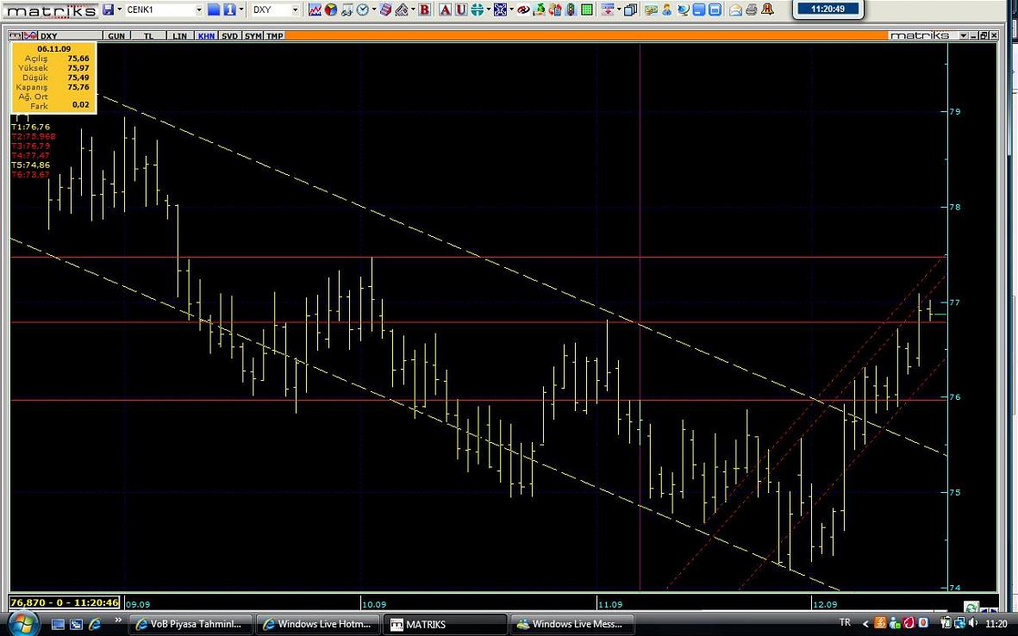
Task: Click the red letter A toolbar icon
Action: click(445, 9)
